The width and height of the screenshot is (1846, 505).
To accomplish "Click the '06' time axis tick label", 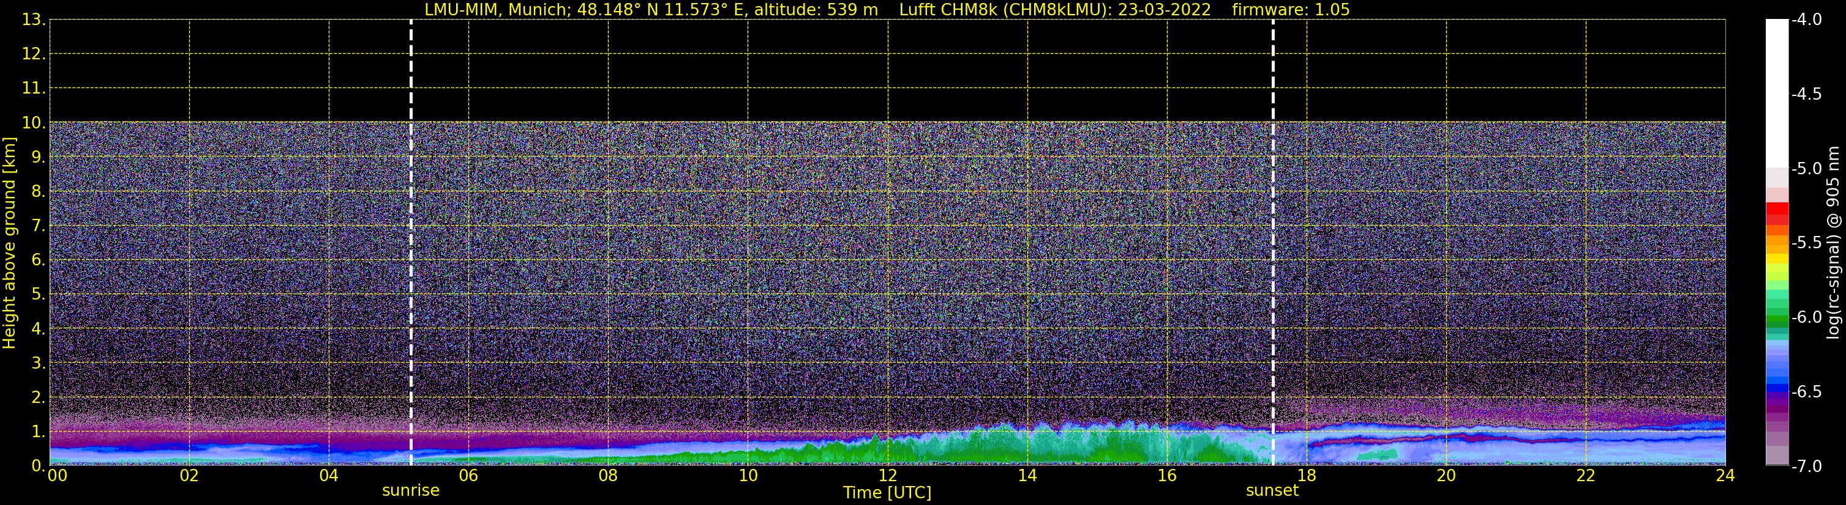I will [x=468, y=476].
